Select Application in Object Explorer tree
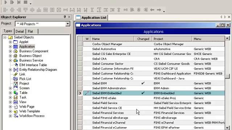232x130 pixels. (27, 47)
